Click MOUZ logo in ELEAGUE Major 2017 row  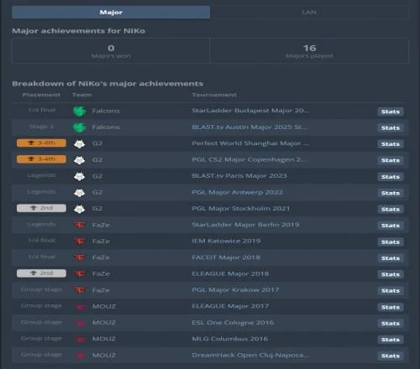(x=80, y=307)
